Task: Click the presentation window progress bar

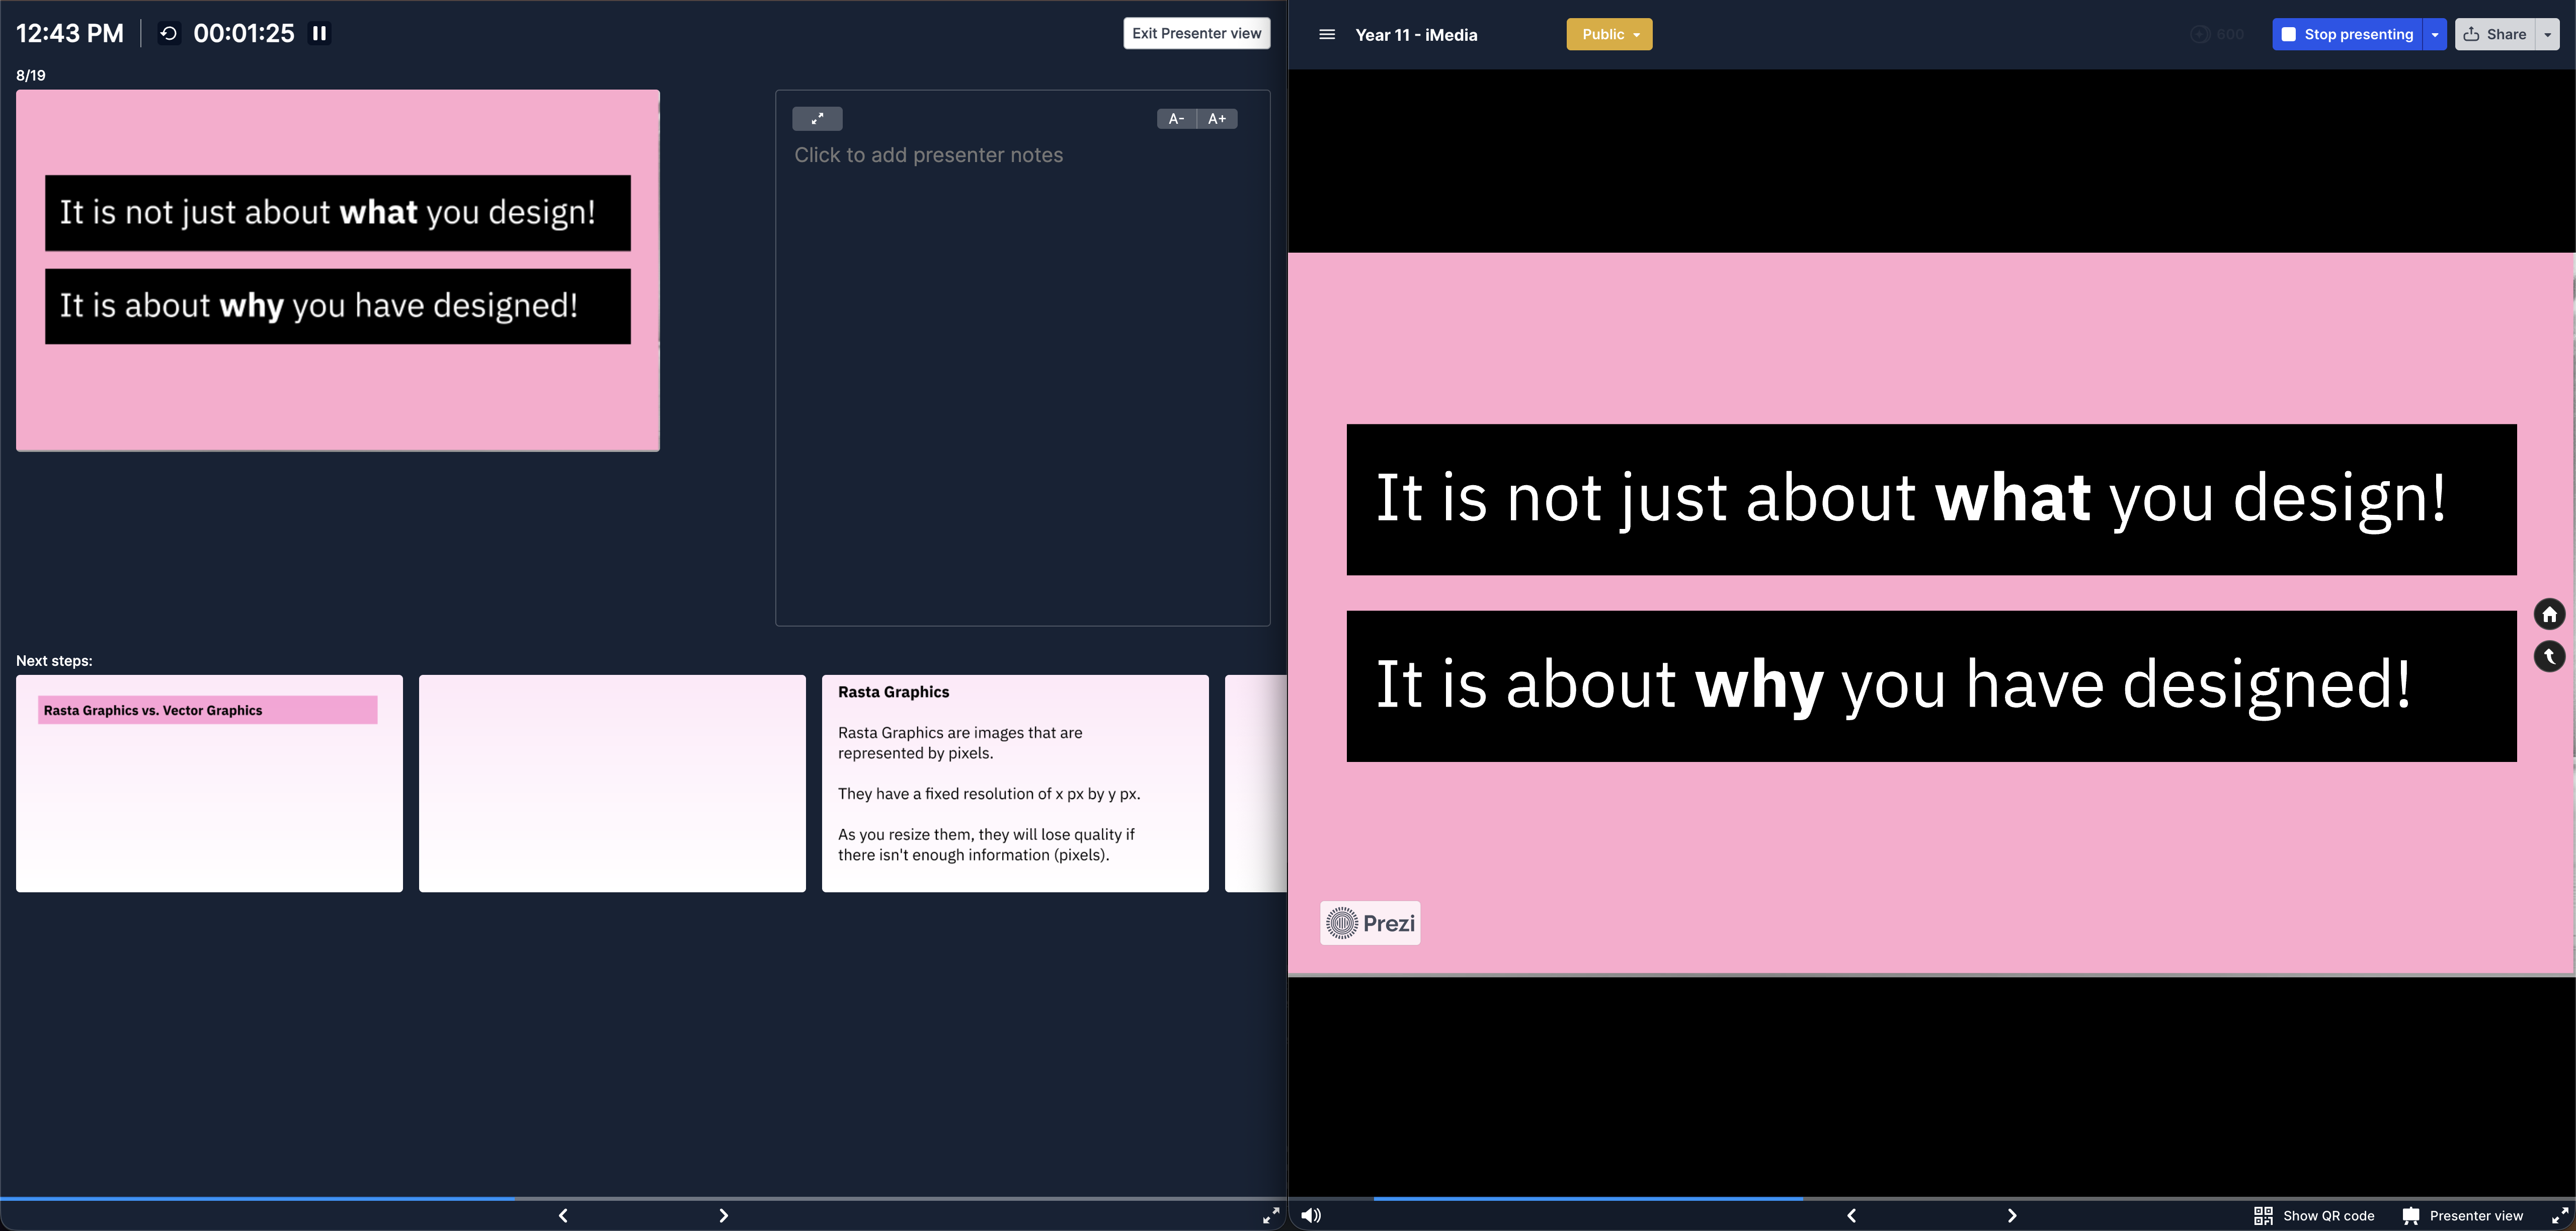Action: click(1932, 1198)
